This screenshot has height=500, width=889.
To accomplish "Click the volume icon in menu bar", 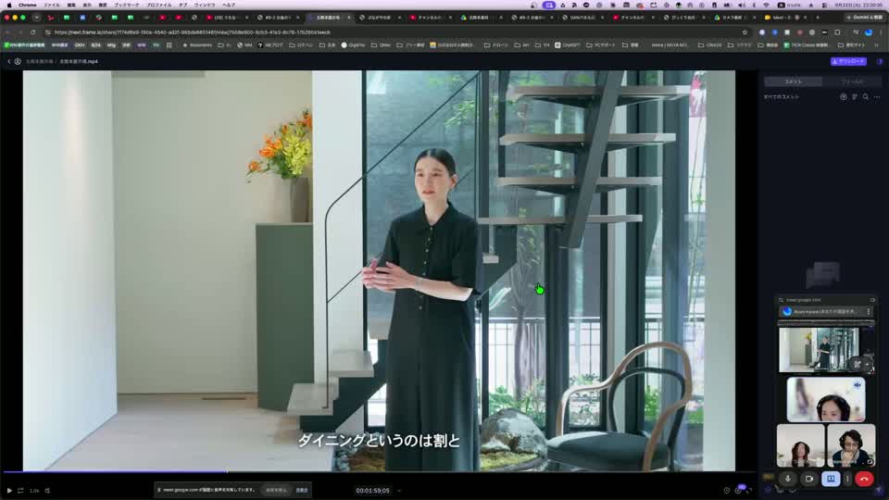I will 742,5.
